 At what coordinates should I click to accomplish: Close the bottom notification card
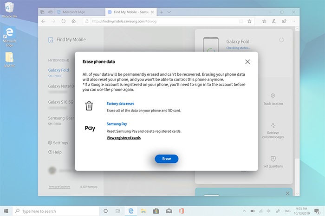pos(287,193)
